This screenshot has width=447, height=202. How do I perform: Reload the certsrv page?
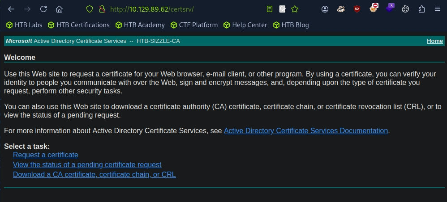tap(43, 9)
